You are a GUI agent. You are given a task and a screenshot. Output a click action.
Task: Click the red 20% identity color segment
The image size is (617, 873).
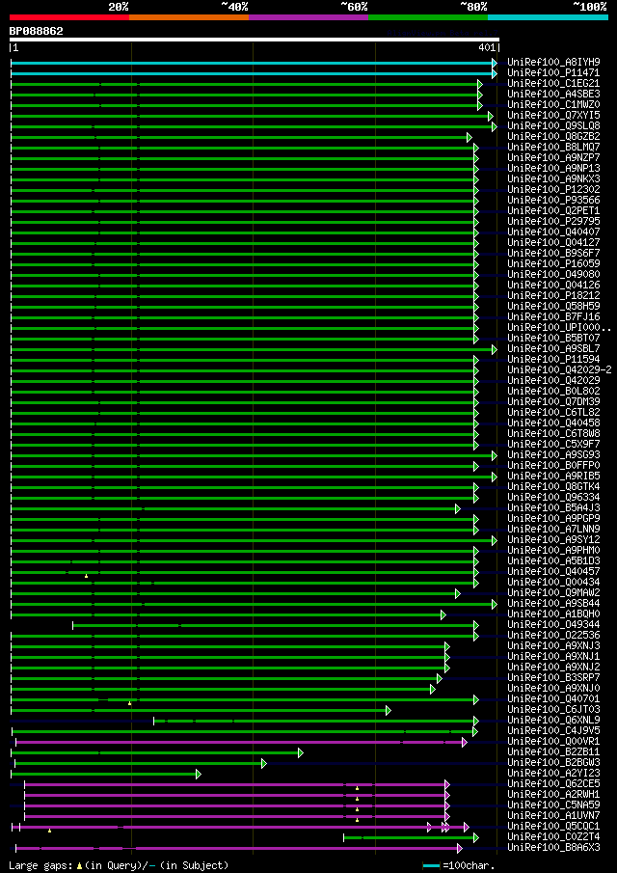(69, 17)
